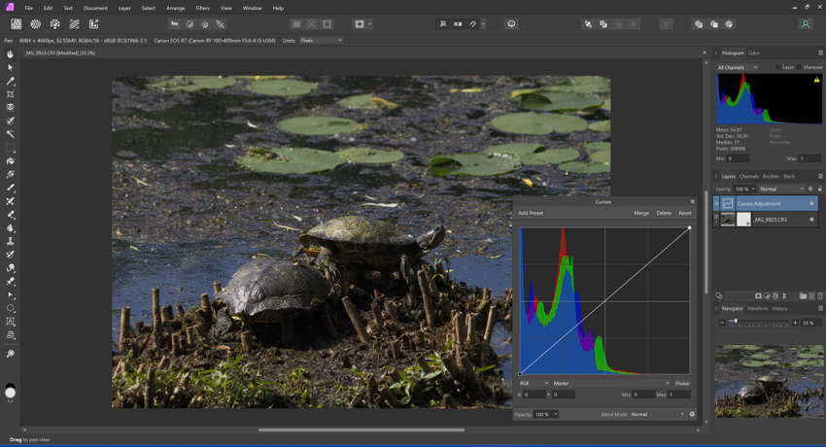The width and height of the screenshot is (826, 447).
Task: Select the Paint Brush tool
Action: click(x=10, y=188)
